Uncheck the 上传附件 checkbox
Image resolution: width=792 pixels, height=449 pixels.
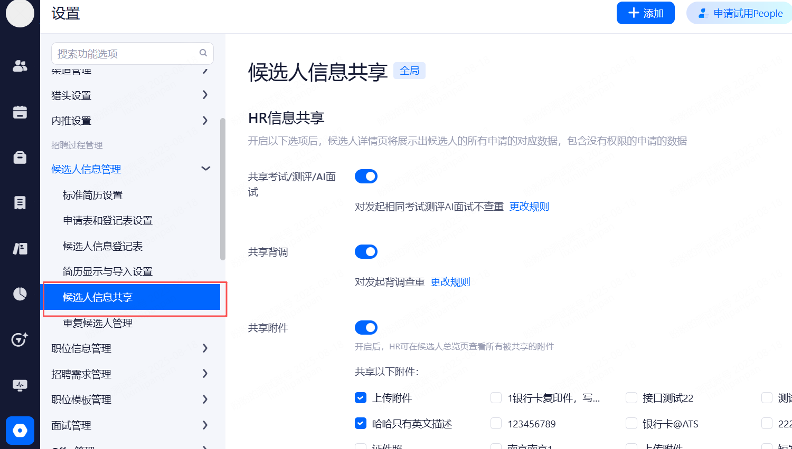(x=361, y=398)
